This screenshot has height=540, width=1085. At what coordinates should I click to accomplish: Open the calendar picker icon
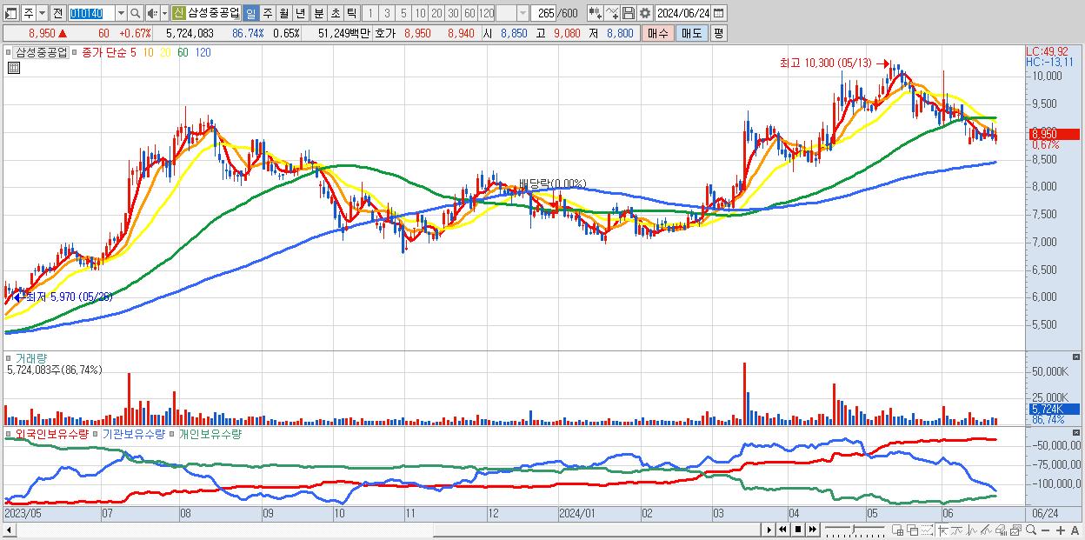[719, 13]
